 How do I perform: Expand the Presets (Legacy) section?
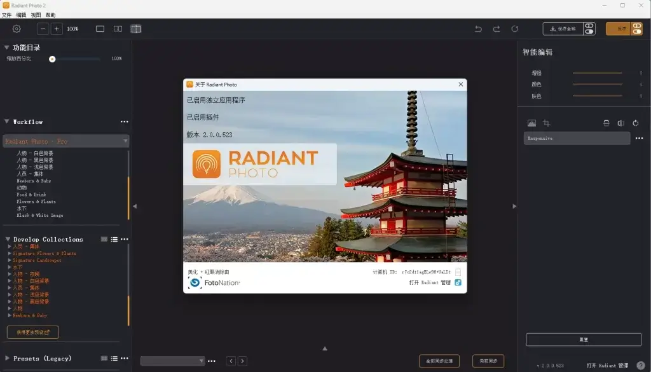point(7,358)
